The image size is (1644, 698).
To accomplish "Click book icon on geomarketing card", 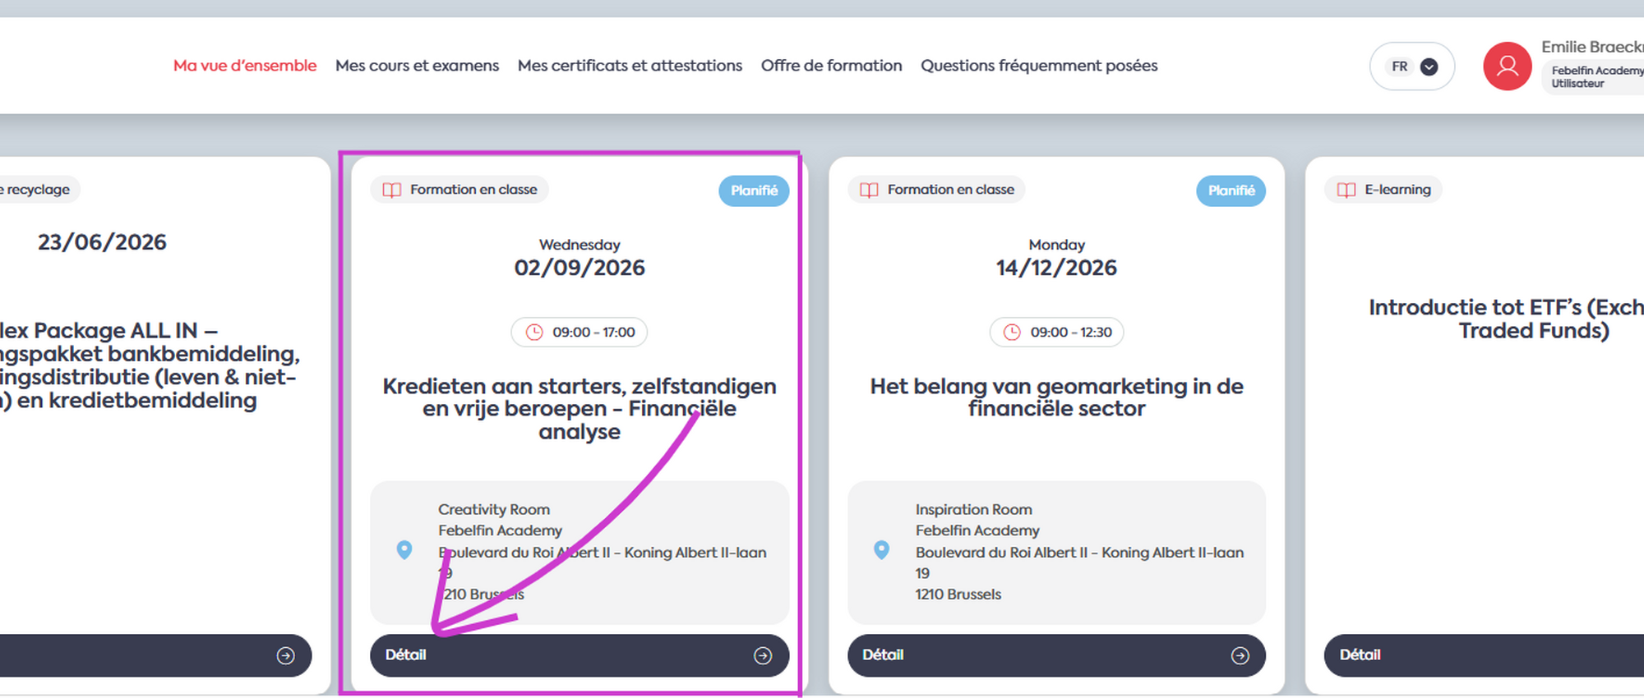I will (869, 190).
